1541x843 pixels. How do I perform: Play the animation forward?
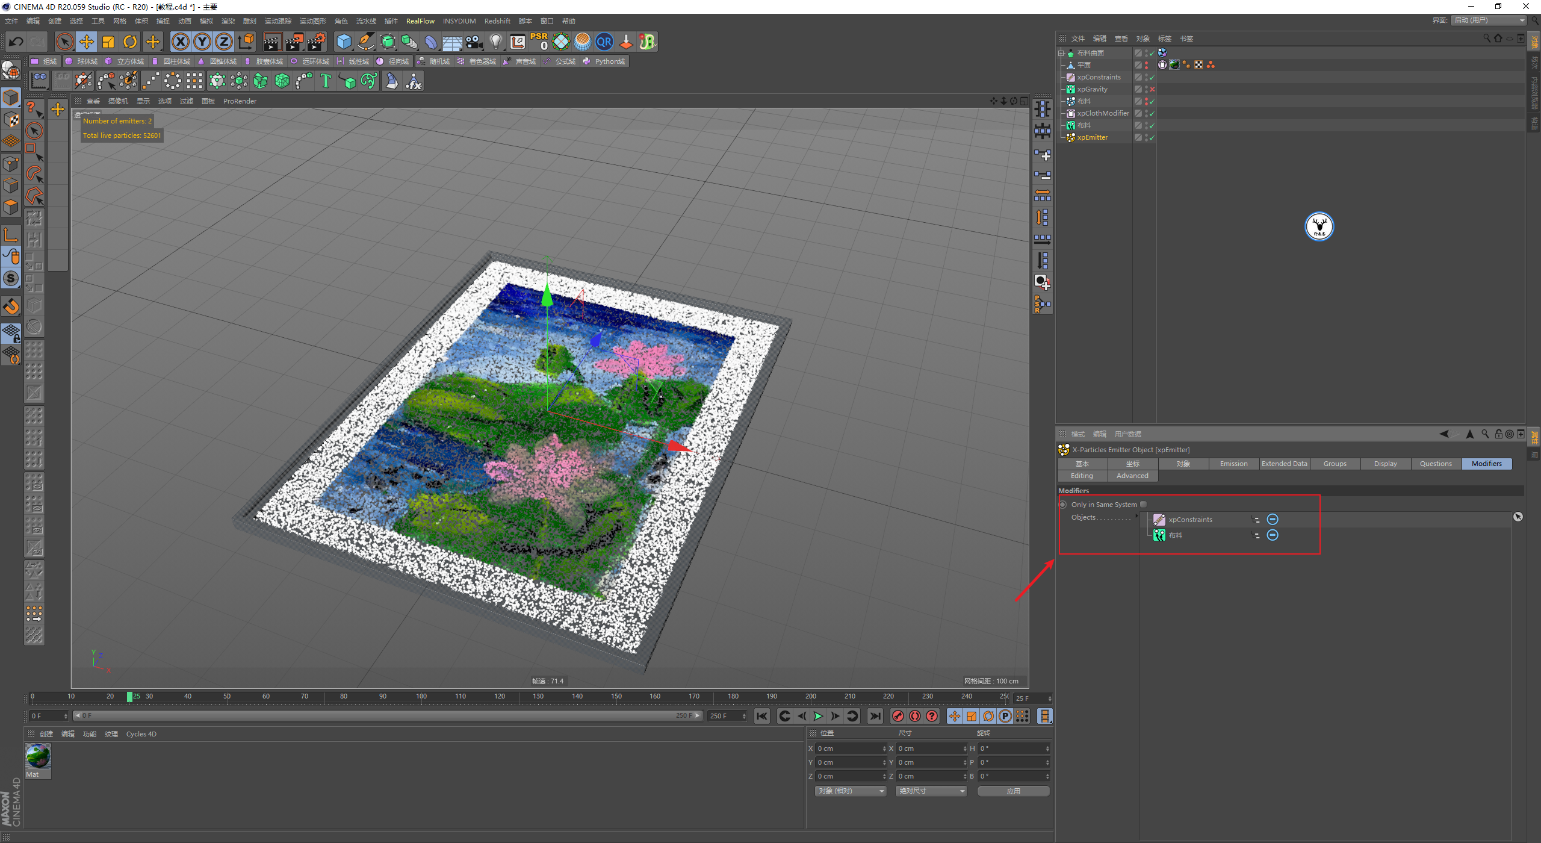[x=818, y=716]
